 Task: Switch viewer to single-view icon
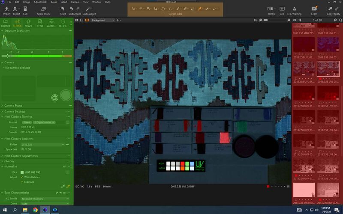tap(81, 20)
